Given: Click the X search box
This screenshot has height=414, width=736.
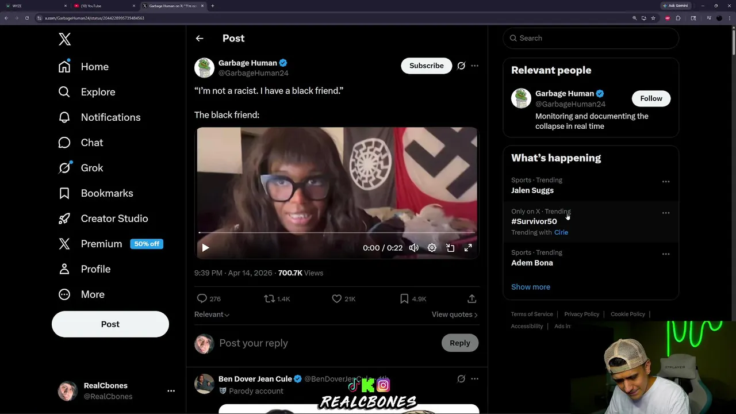Looking at the screenshot, I should point(591,38).
